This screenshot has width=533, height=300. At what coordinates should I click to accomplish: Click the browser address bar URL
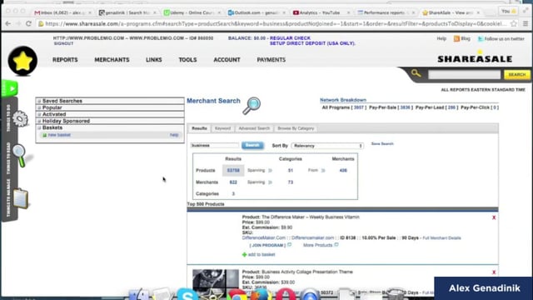276,24
